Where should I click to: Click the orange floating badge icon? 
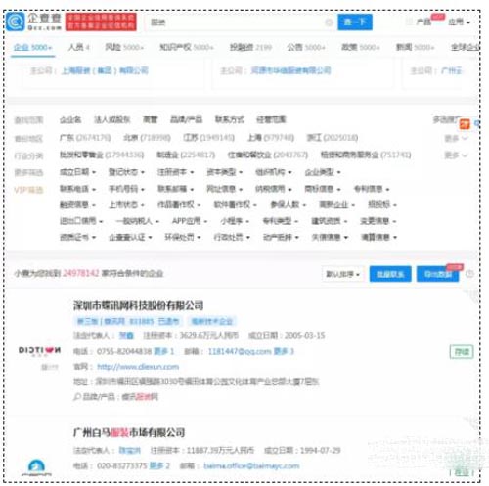pyautogui.click(x=465, y=124)
